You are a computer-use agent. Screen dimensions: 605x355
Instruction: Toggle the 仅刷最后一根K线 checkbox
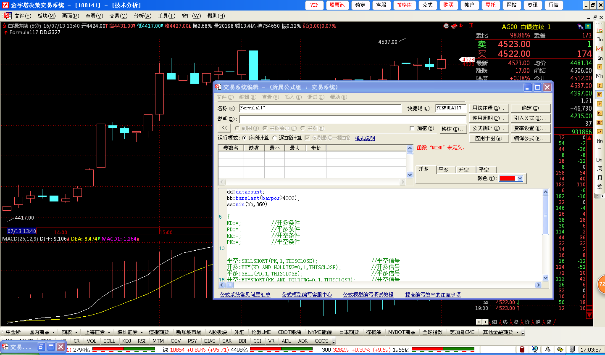(x=307, y=138)
